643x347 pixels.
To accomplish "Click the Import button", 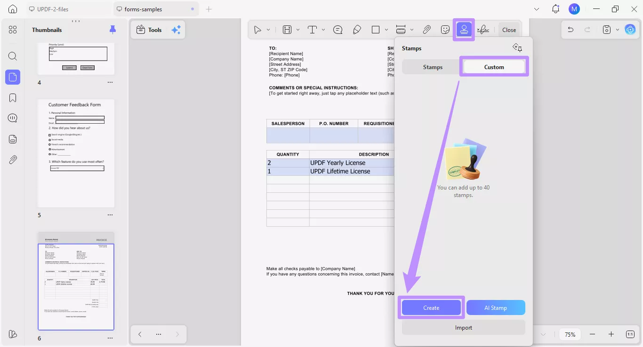I will point(464,328).
